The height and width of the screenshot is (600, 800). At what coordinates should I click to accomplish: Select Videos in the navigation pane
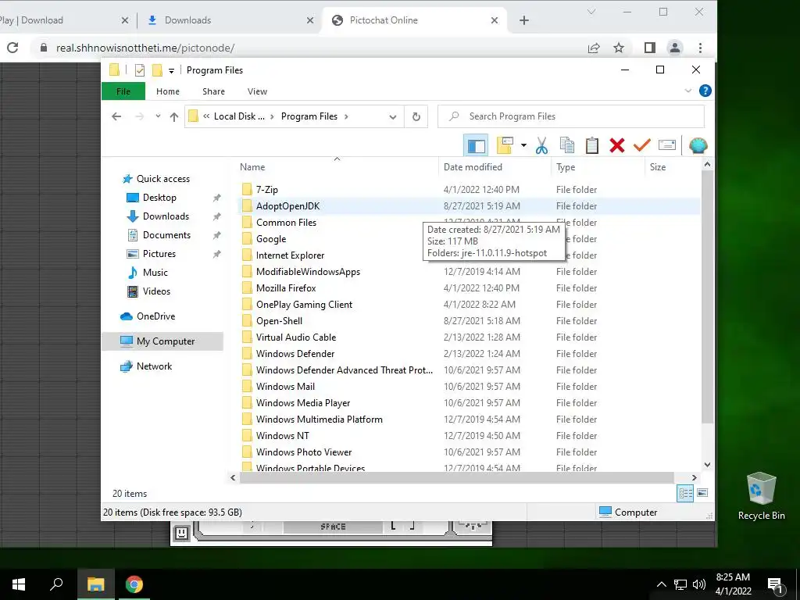pyautogui.click(x=156, y=291)
